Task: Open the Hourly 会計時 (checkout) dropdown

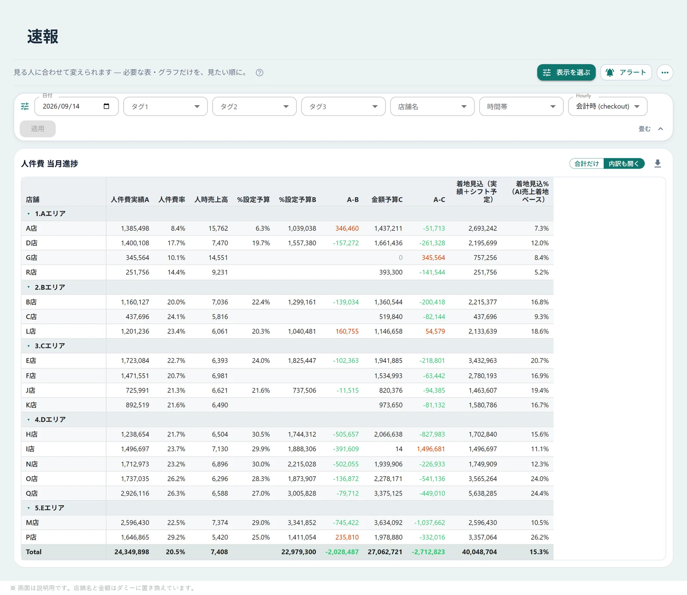Action: 608,106
